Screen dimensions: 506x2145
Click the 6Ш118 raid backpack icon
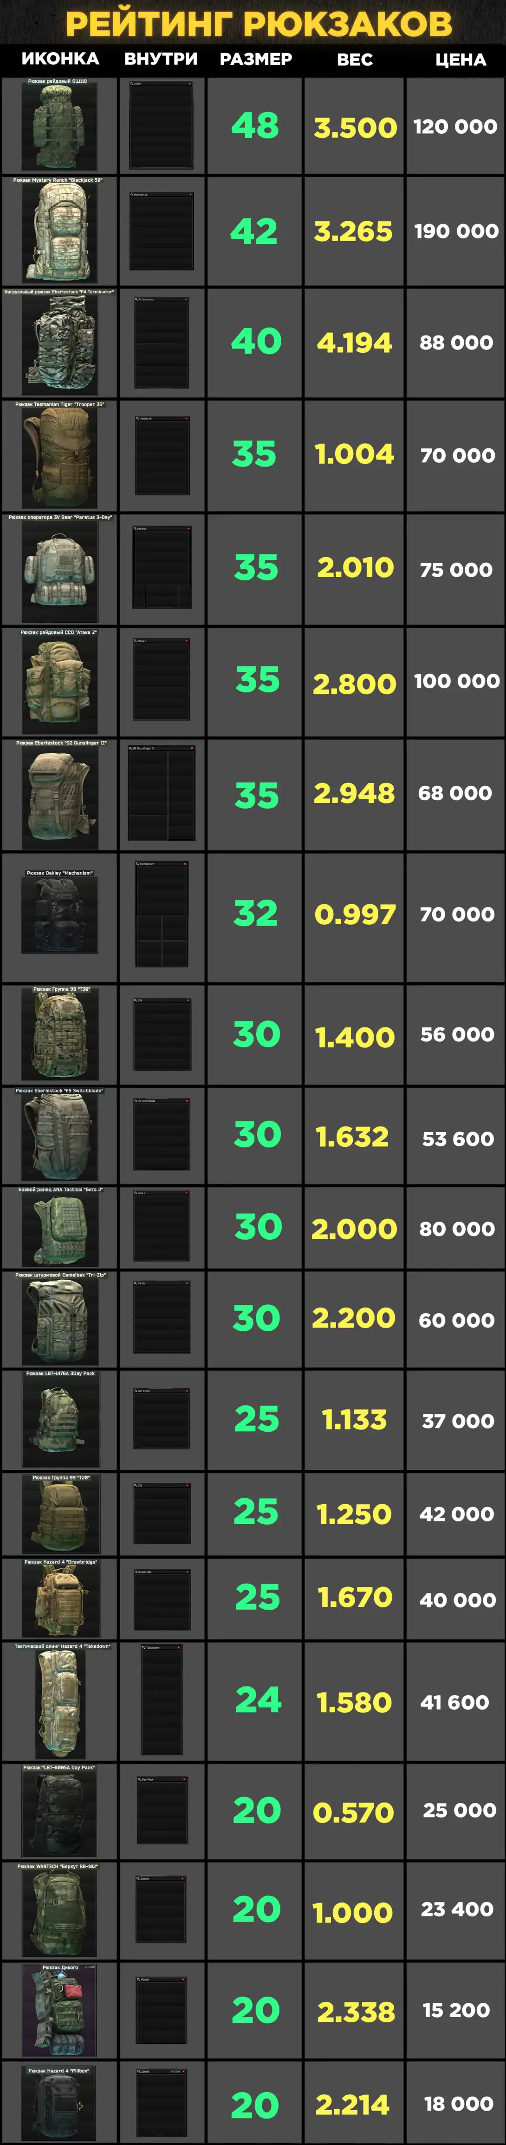(x=58, y=126)
